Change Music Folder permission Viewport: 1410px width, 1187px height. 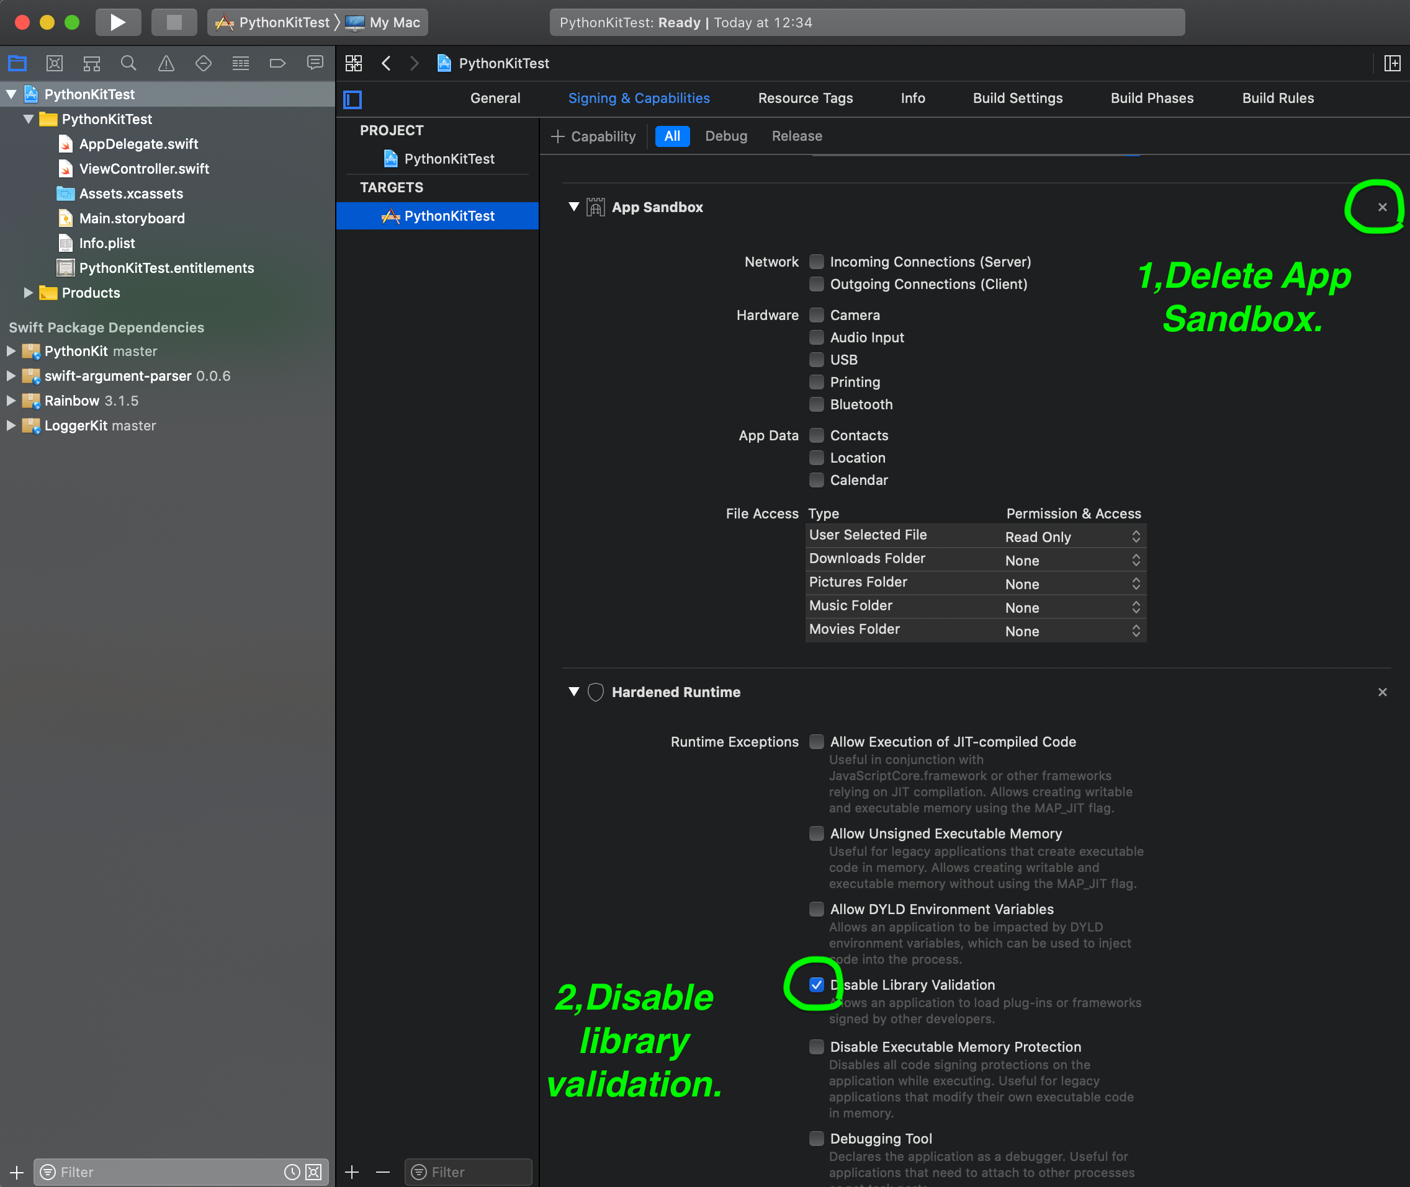[1073, 608]
